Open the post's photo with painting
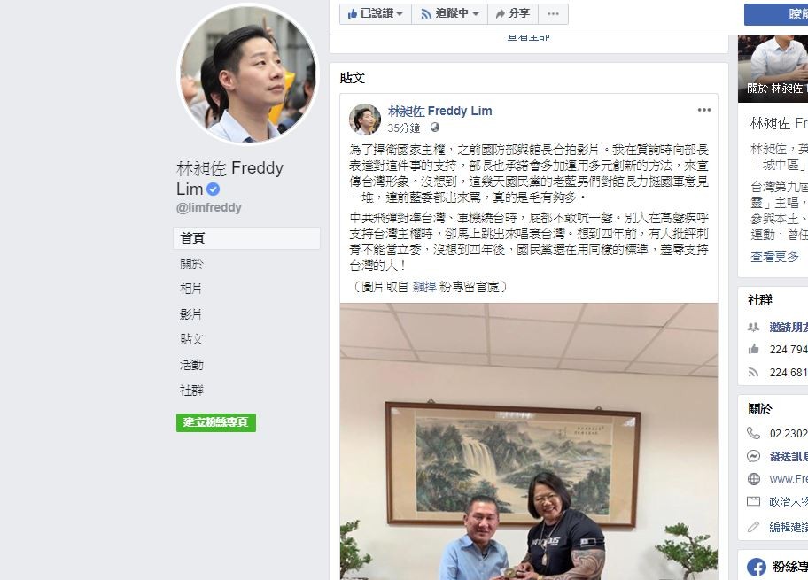 [x=529, y=442]
